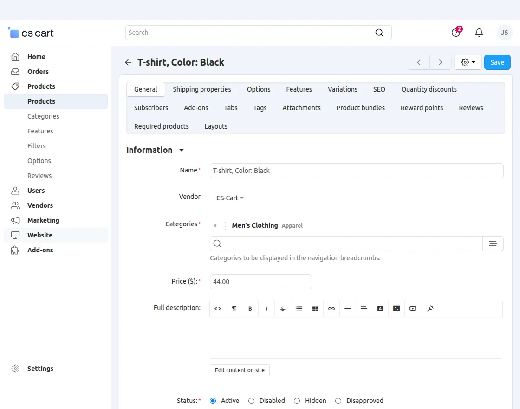Open the Quantity discounts tab

[x=429, y=89]
